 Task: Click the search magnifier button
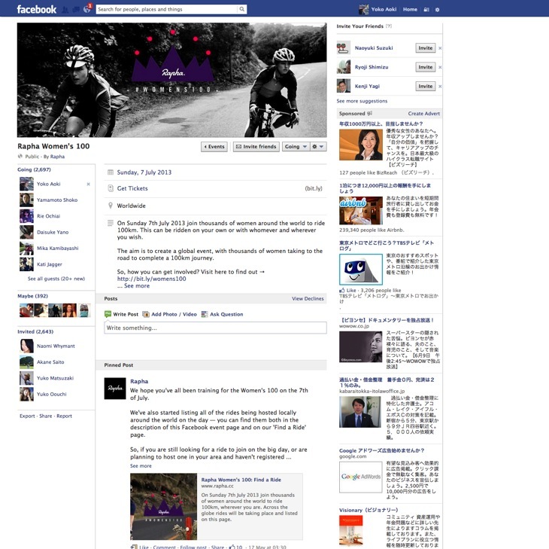point(242,9)
